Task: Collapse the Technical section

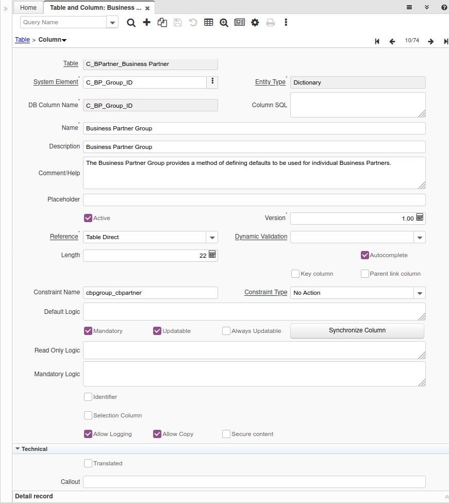Action: click(18, 449)
